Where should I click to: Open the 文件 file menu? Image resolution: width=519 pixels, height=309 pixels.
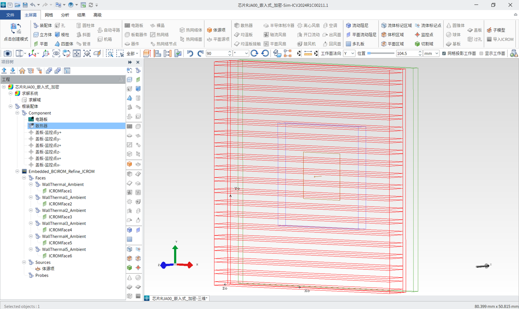tap(10, 15)
